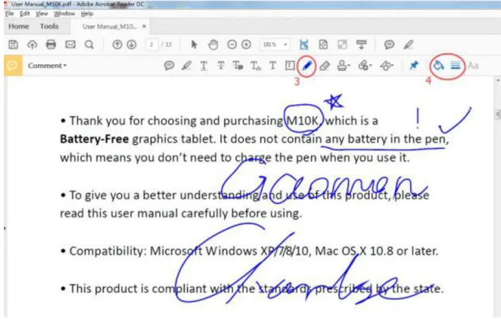Switch to the Home tab
This screenshot has height=319, width=501.
[x=19, y=26]
